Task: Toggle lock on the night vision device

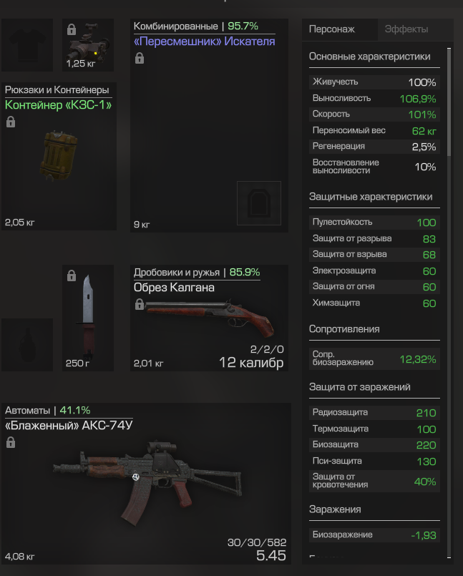Action: tap(72, 29)
